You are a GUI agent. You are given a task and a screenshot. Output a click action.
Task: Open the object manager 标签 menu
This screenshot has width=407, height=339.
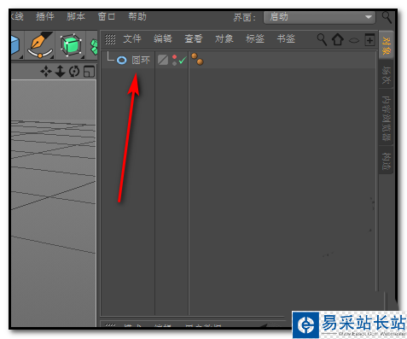[x=255, y=38]
